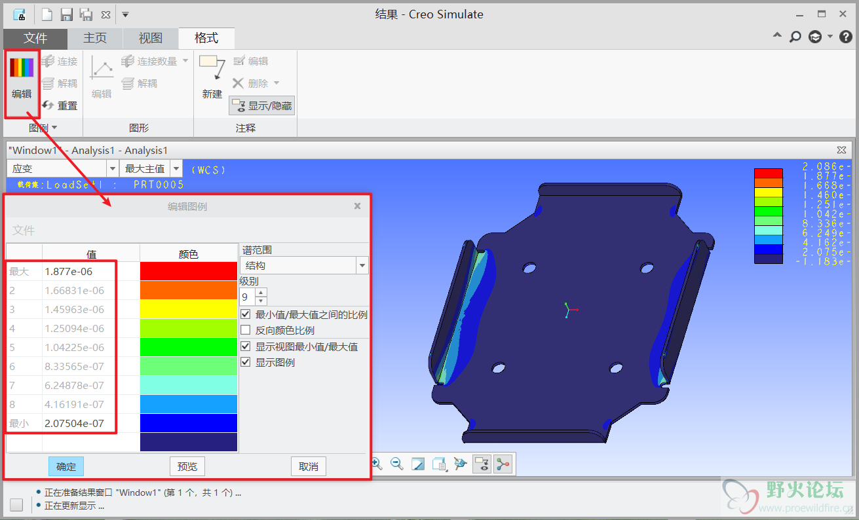Viewport: 859px width, 520px height.
Task: Close the Edit Legend (编辑图例) dialog
Action: point(357,206)
